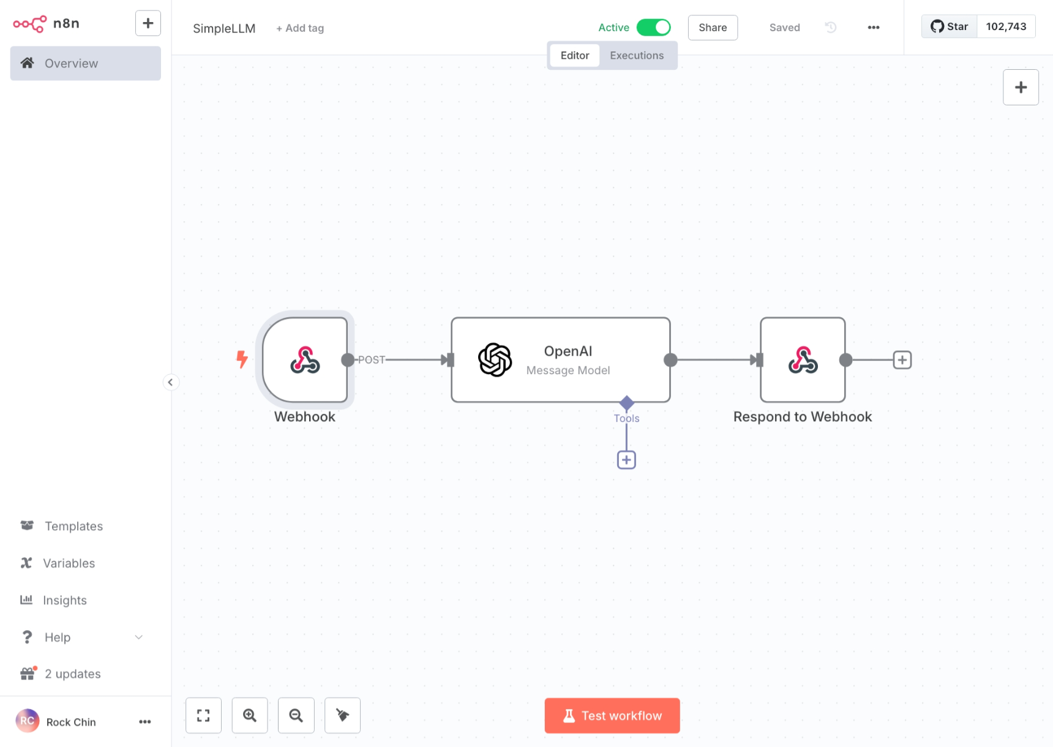Open the OpenAI Message Model node
Screen dimensions: 1053x747
coord(560,360)
